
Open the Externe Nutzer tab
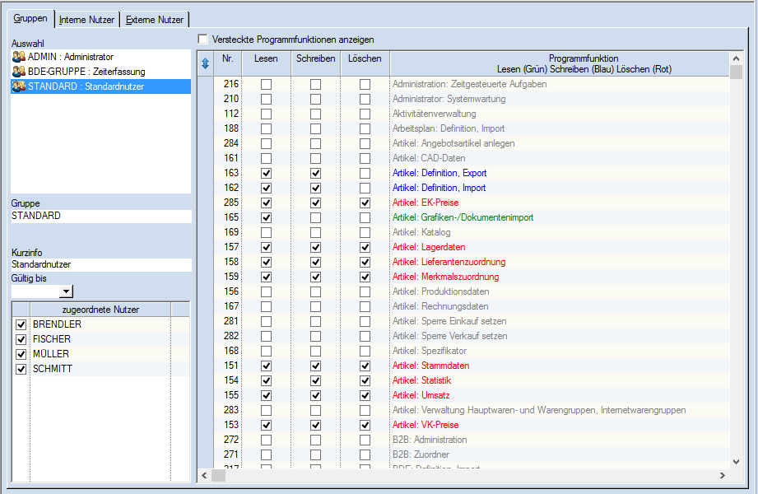point(155,20)
